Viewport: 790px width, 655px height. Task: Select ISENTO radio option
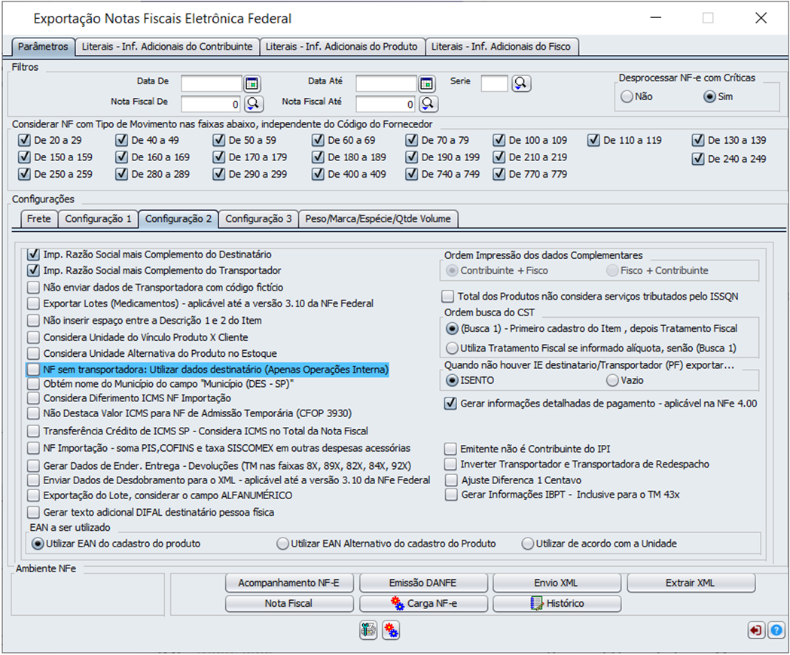click(453, 380)
